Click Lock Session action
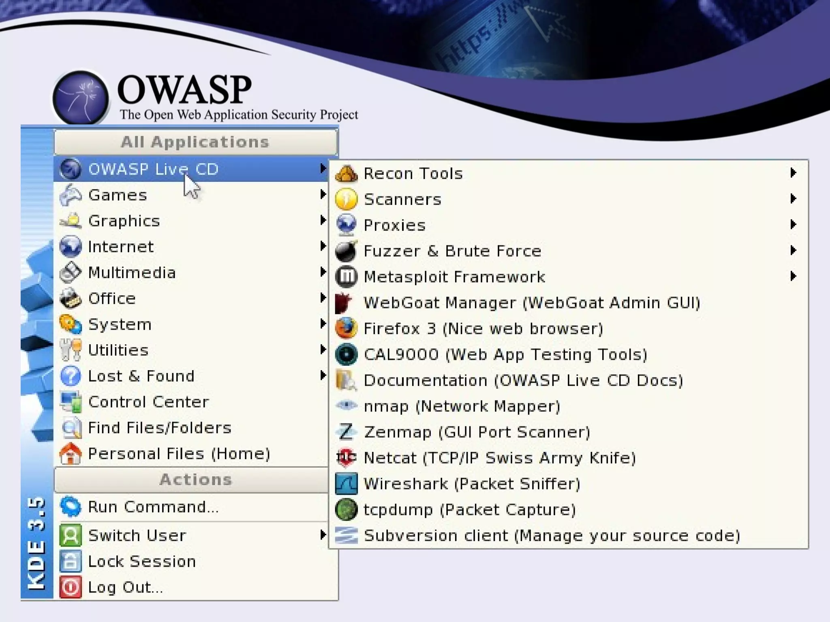This screenshot has width=830, height=622. (142, 561)
